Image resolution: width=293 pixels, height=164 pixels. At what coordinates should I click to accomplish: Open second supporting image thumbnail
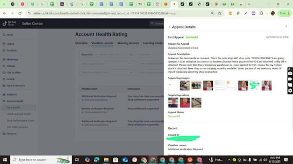184,85
